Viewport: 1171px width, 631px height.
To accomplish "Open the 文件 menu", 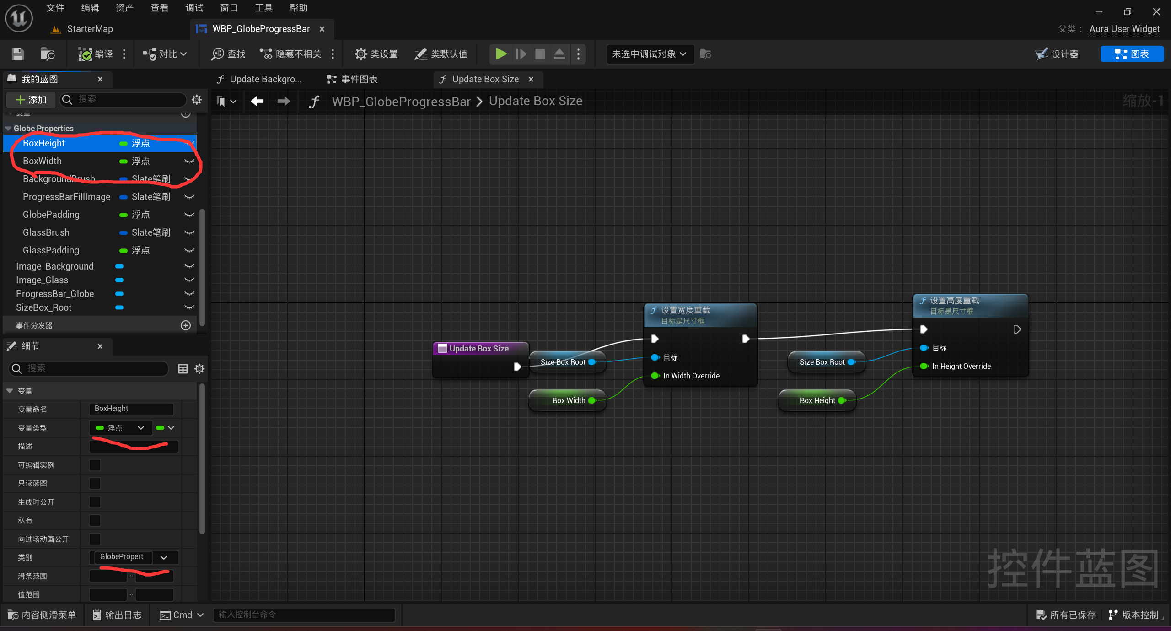I will tap(55, 8).
